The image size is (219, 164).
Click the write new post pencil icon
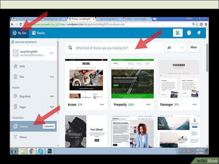[178, 33]
